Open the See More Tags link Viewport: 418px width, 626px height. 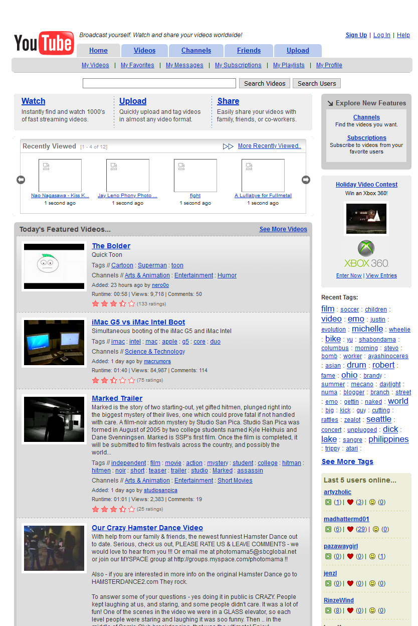(x=347, y=461)
